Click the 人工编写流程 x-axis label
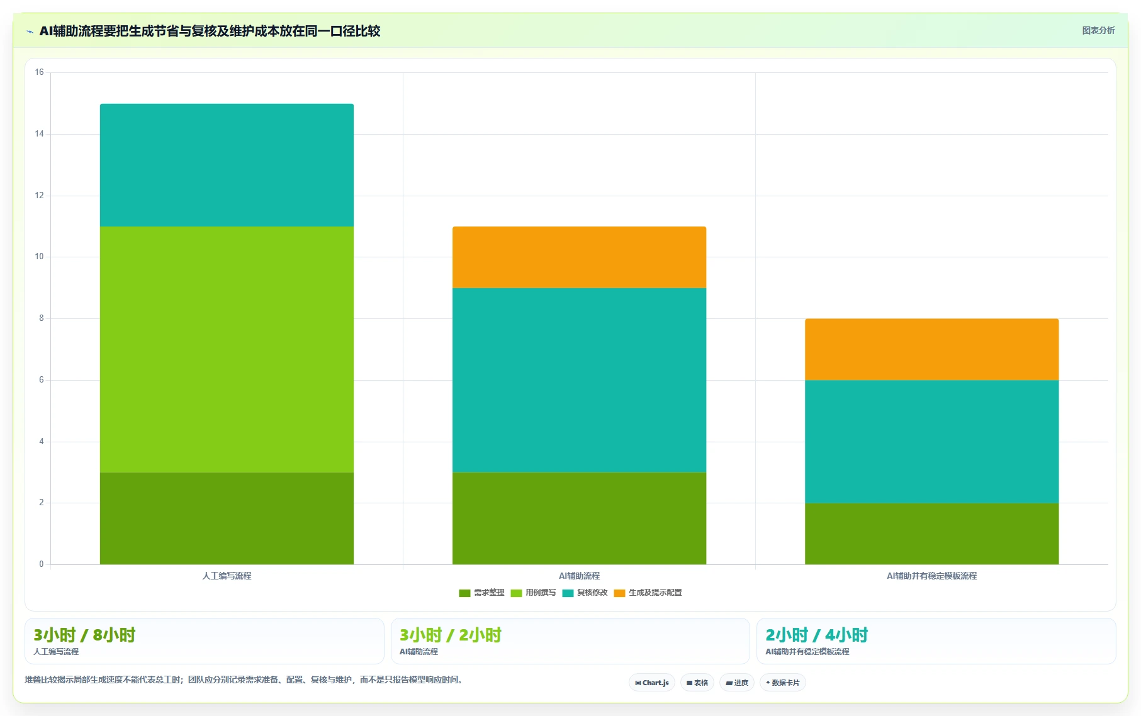 [227, 576]
